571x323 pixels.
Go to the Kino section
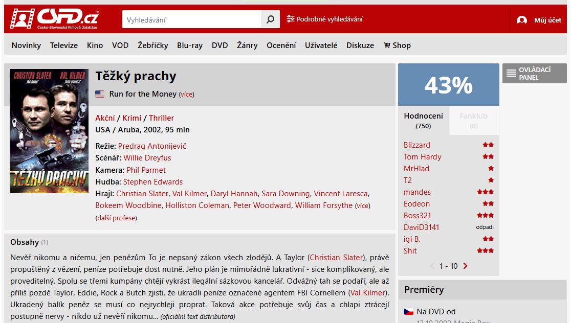(95, 45)
